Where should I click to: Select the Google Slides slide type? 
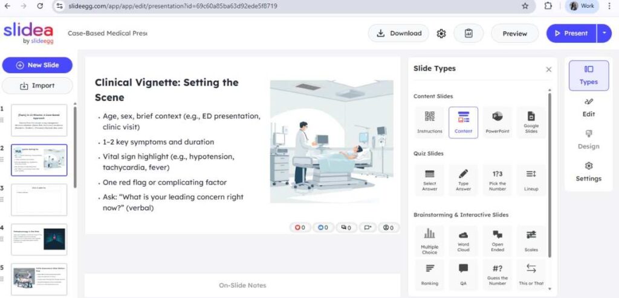(x=531, y=122)
